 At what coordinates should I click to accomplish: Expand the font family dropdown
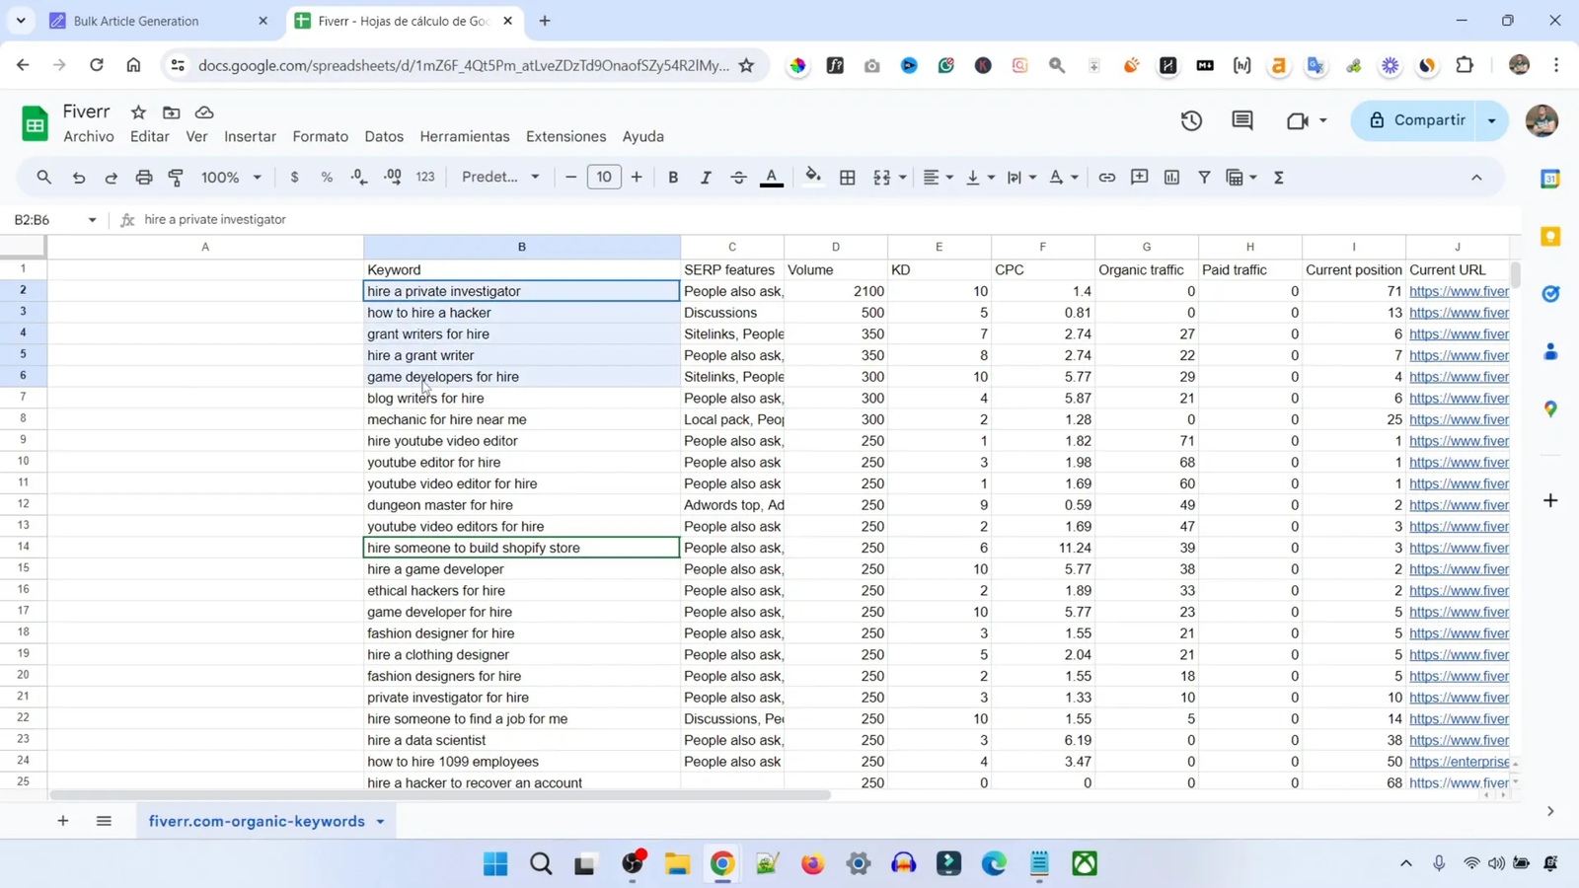click(x=500, y=178)
